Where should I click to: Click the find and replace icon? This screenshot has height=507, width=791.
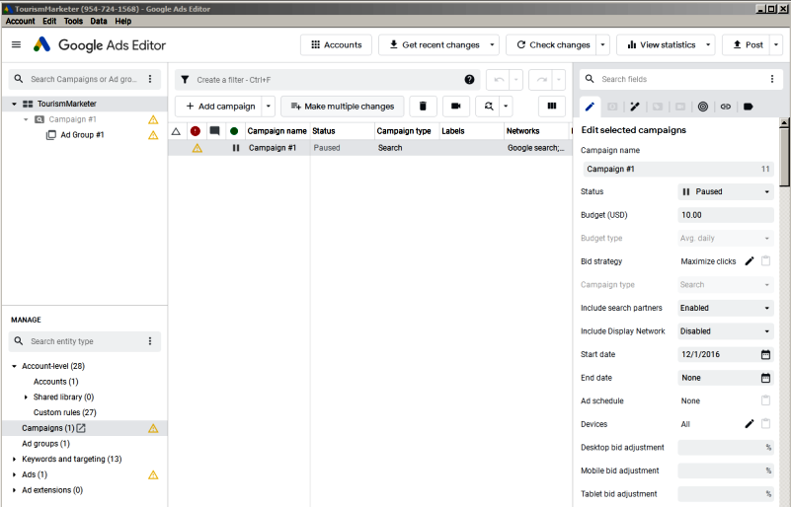(x=488, y=107)
